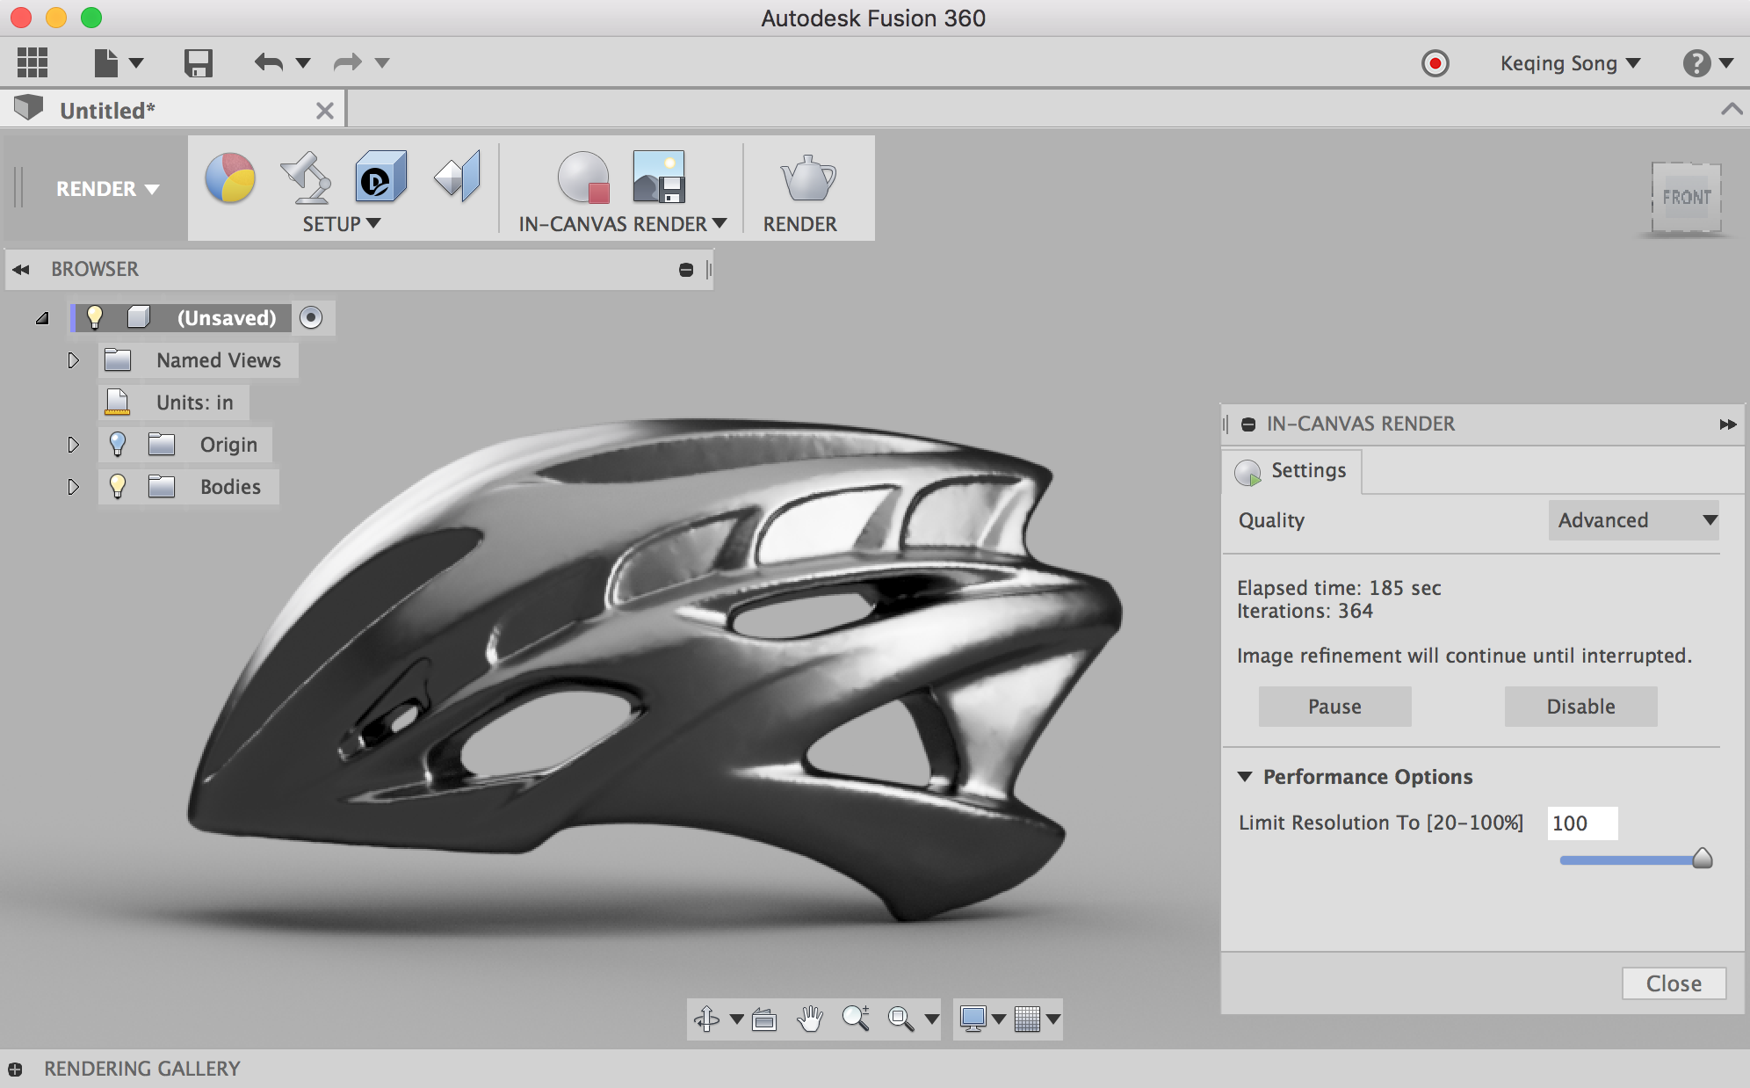Click the Scene Settings lamp icon
1750x1088 pixels.
pyautogui.click(x=305, y=177)
